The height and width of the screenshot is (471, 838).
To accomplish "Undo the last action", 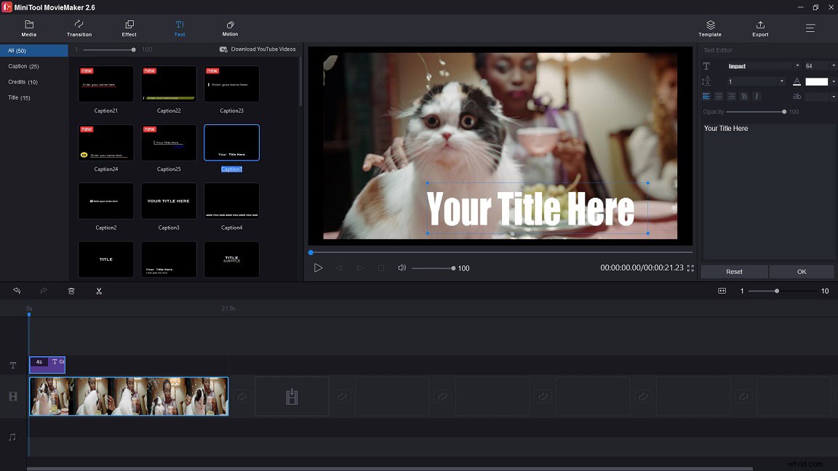I will point(17,291).
